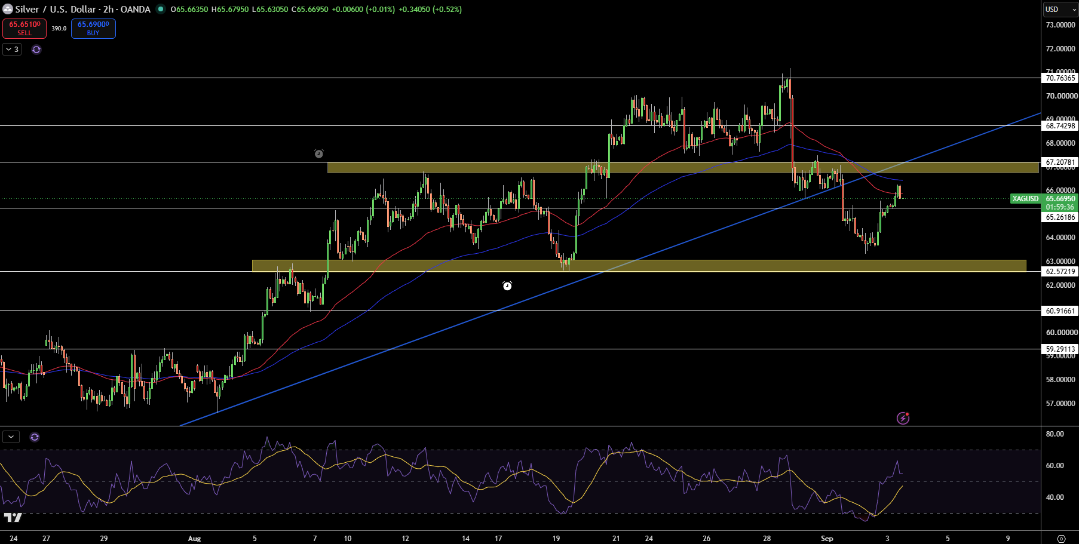Click the white alarm clock alert icon
1079x544 pixels.
click(507, 286)
